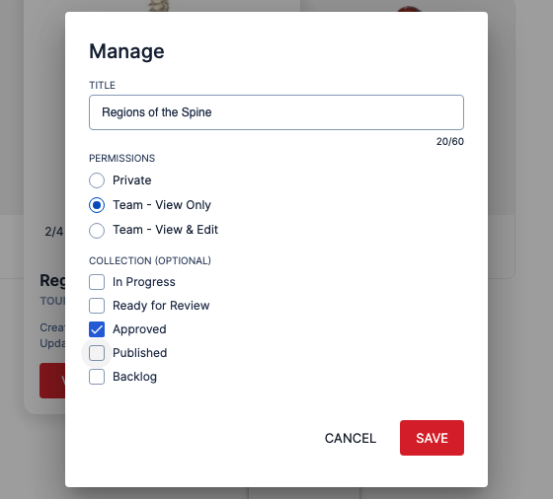
Task: Click the spine thumbnail above the dialog
Action: click(159, 5)
